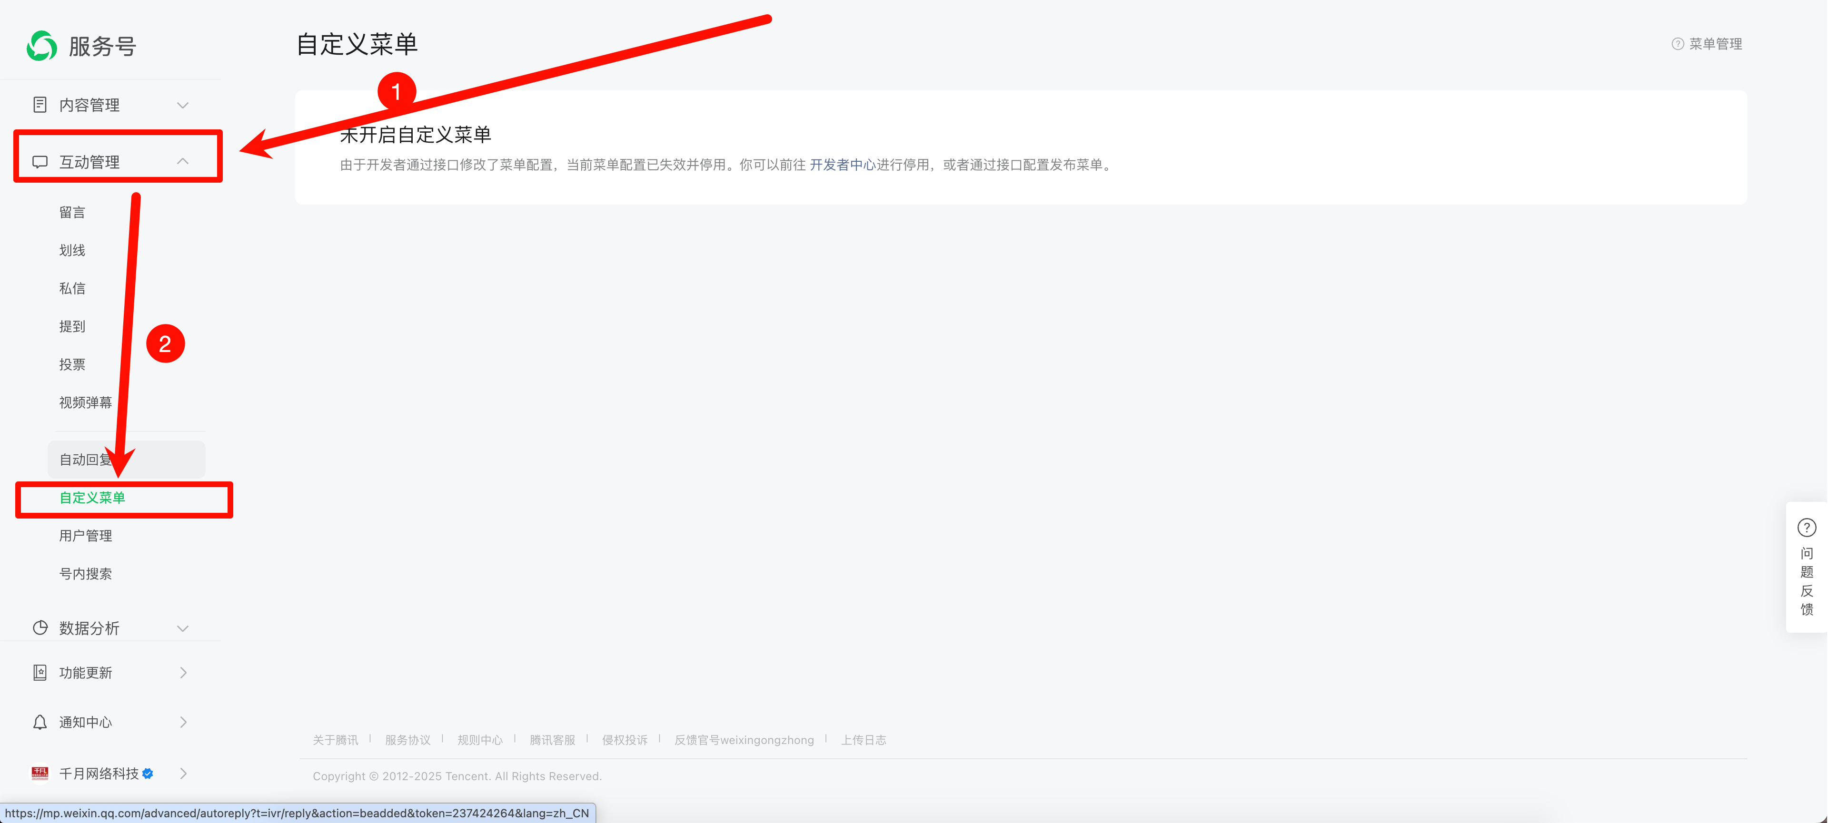Click the 内容管理 document icon

coord(40,105)
